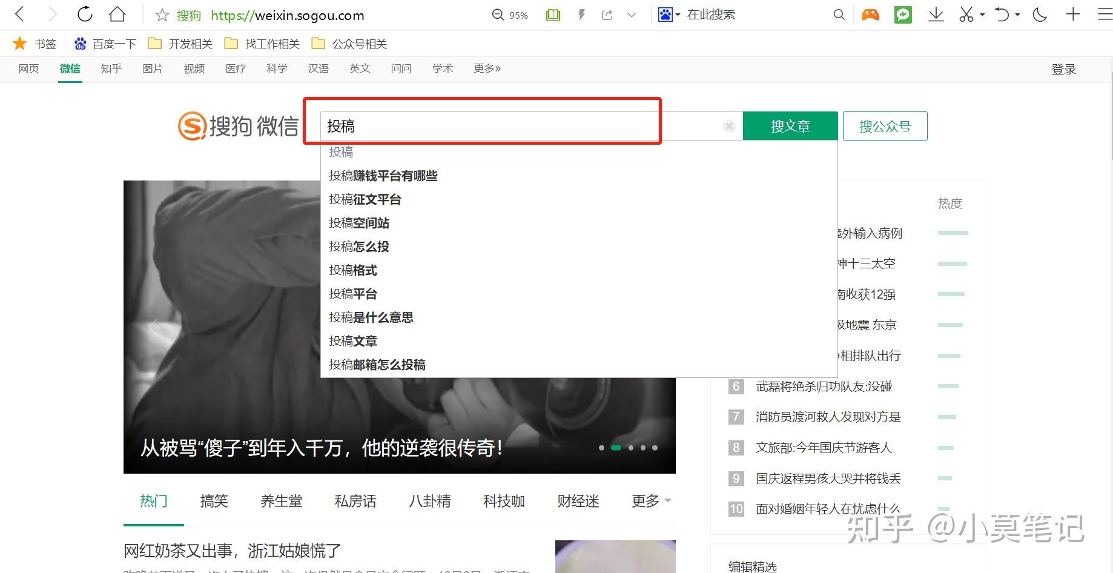
Task: Clear the search box with the x icon
Action: [x=729, y=126]
